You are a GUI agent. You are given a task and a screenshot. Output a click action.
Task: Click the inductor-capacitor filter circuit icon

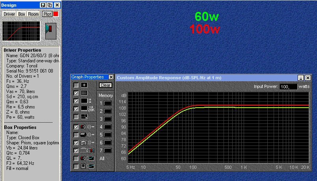pos(88,151)
